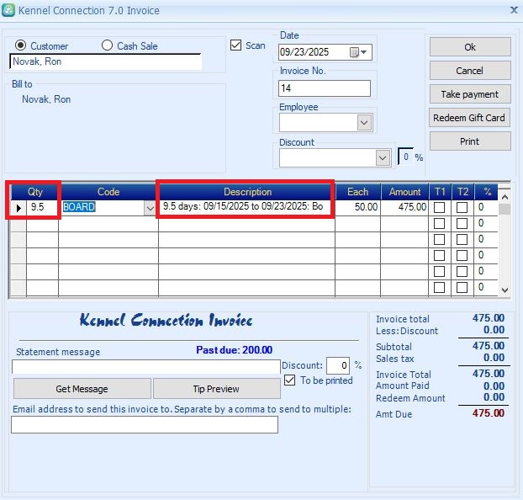Click the Qty column header
523x500 pixels.
pyautogui.click(x=35, y=192)
